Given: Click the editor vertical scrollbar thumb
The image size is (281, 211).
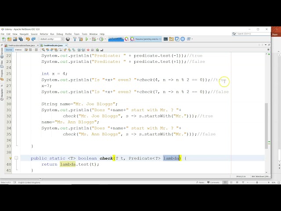Looking at the screenshot, I should coord(267,126).
